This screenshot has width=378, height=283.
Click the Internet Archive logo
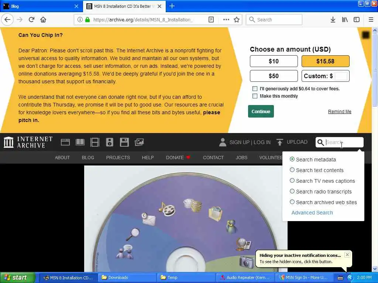coord(28,142)
